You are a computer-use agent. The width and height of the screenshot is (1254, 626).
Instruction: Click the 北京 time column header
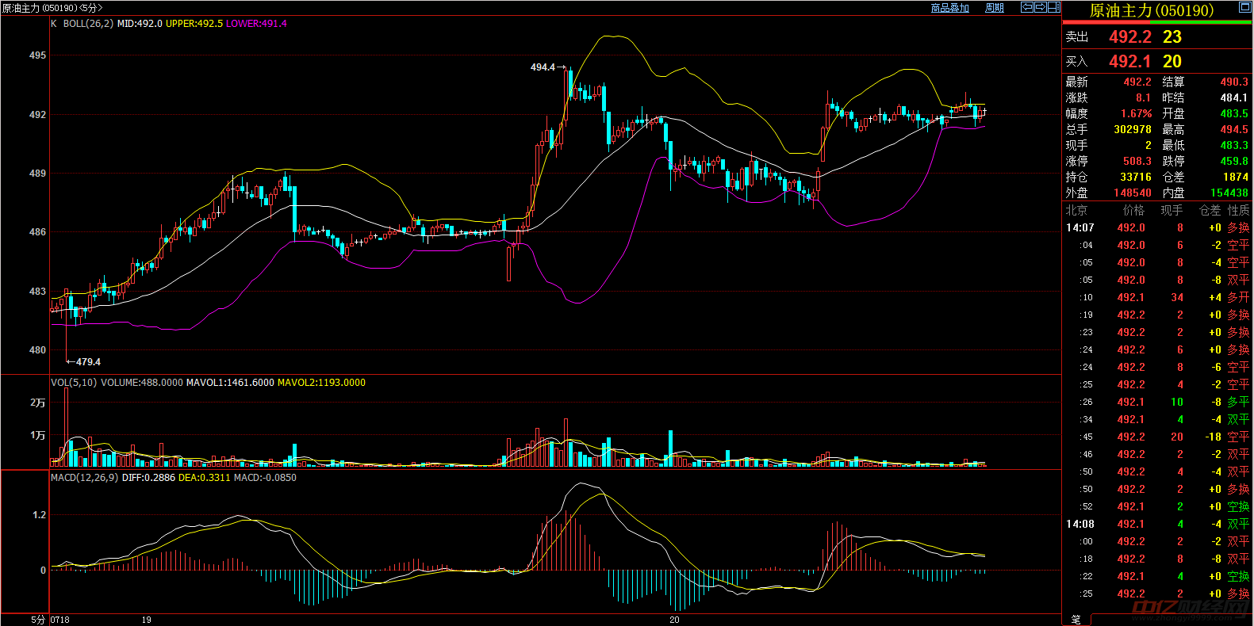[x=1076, y=210]
